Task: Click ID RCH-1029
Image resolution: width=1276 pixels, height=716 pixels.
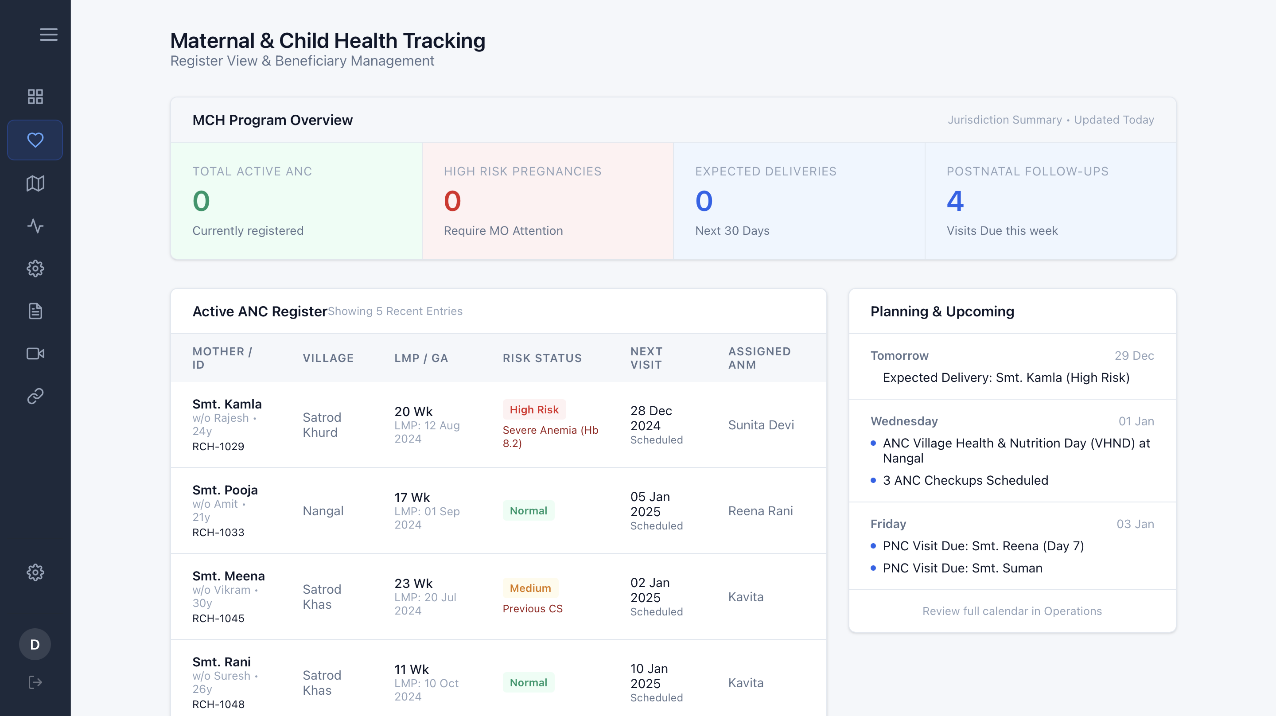Action: click(218, 447)
